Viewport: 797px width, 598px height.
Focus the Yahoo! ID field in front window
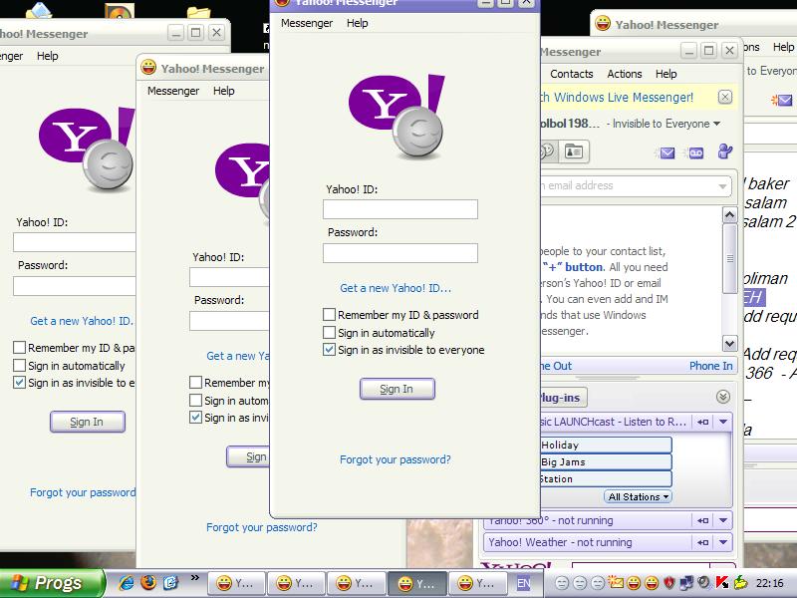pyautogui.click(x=400, y=209)
